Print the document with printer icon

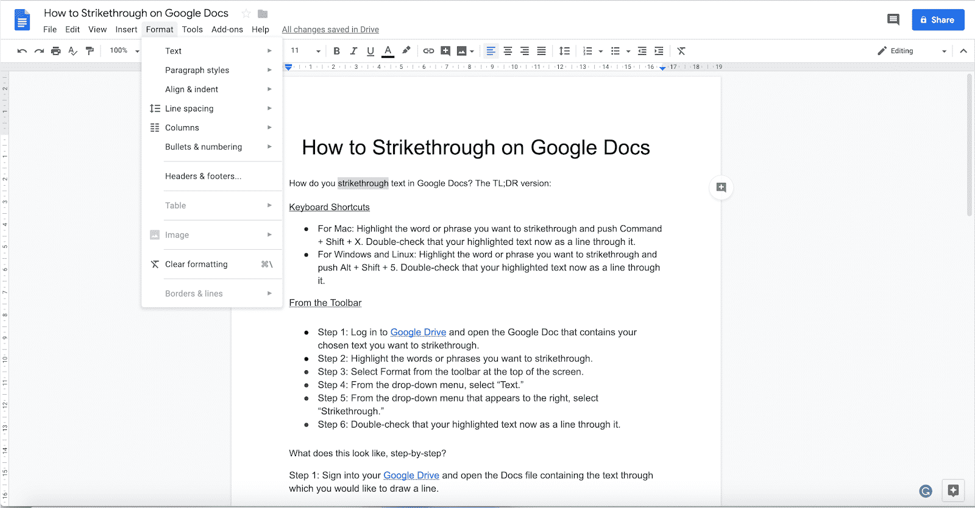(56, 51)
